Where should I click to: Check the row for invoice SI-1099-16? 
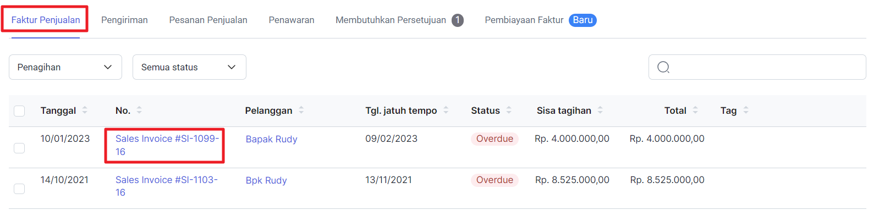click(x=19, y=148)
